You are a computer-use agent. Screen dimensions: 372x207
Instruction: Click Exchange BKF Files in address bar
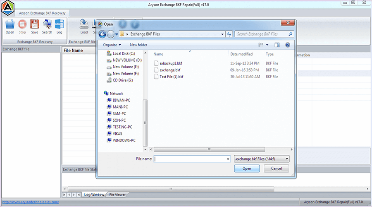click(145, 34)
